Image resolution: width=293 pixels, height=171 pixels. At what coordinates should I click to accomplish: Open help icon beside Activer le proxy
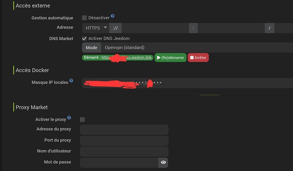click(69, 118)
